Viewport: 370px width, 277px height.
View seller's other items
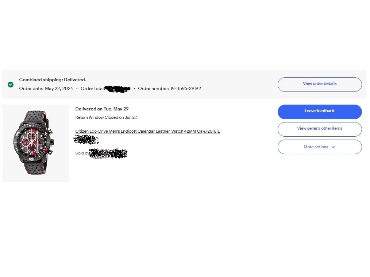click(x=320, y=129)
